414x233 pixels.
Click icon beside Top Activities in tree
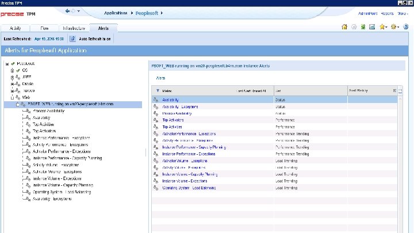click(28, 124)
